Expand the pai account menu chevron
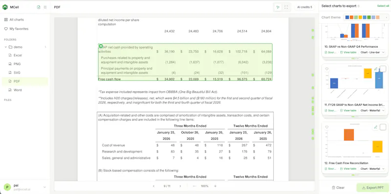The height and width of the screenshot is (194, 391). pos(45,187)
